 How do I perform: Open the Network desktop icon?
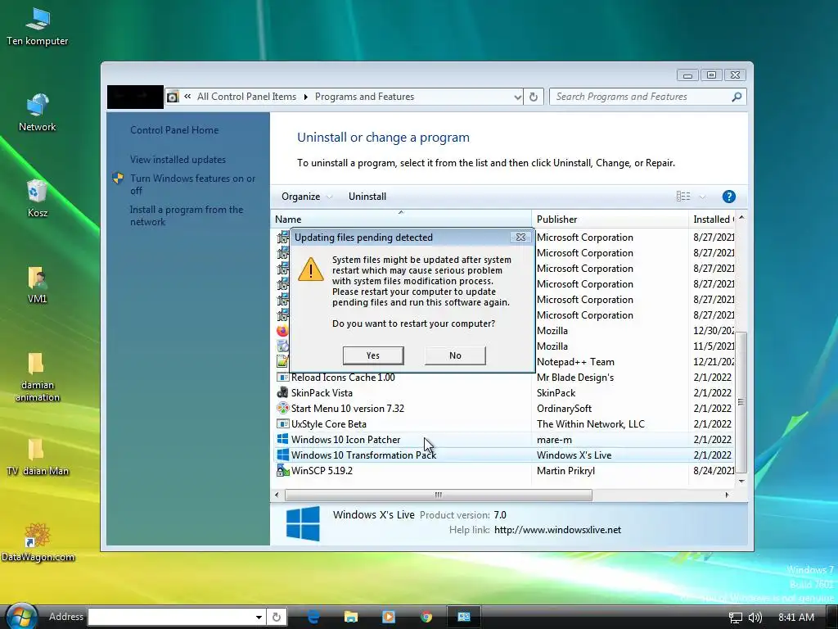click(x=38, y=112)
